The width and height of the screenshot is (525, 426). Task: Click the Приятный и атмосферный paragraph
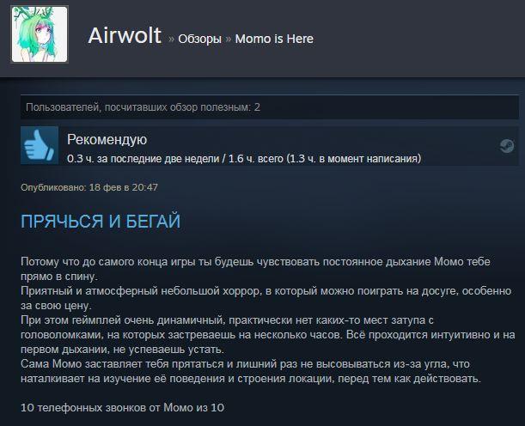pos(266,298)
